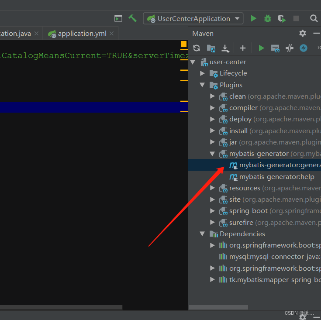Collapse the Plugins node
The height and width of the screenshot is (320, 321).
click(202, 85)
